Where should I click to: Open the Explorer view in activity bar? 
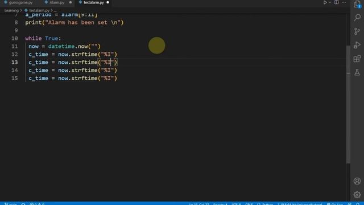357,4
